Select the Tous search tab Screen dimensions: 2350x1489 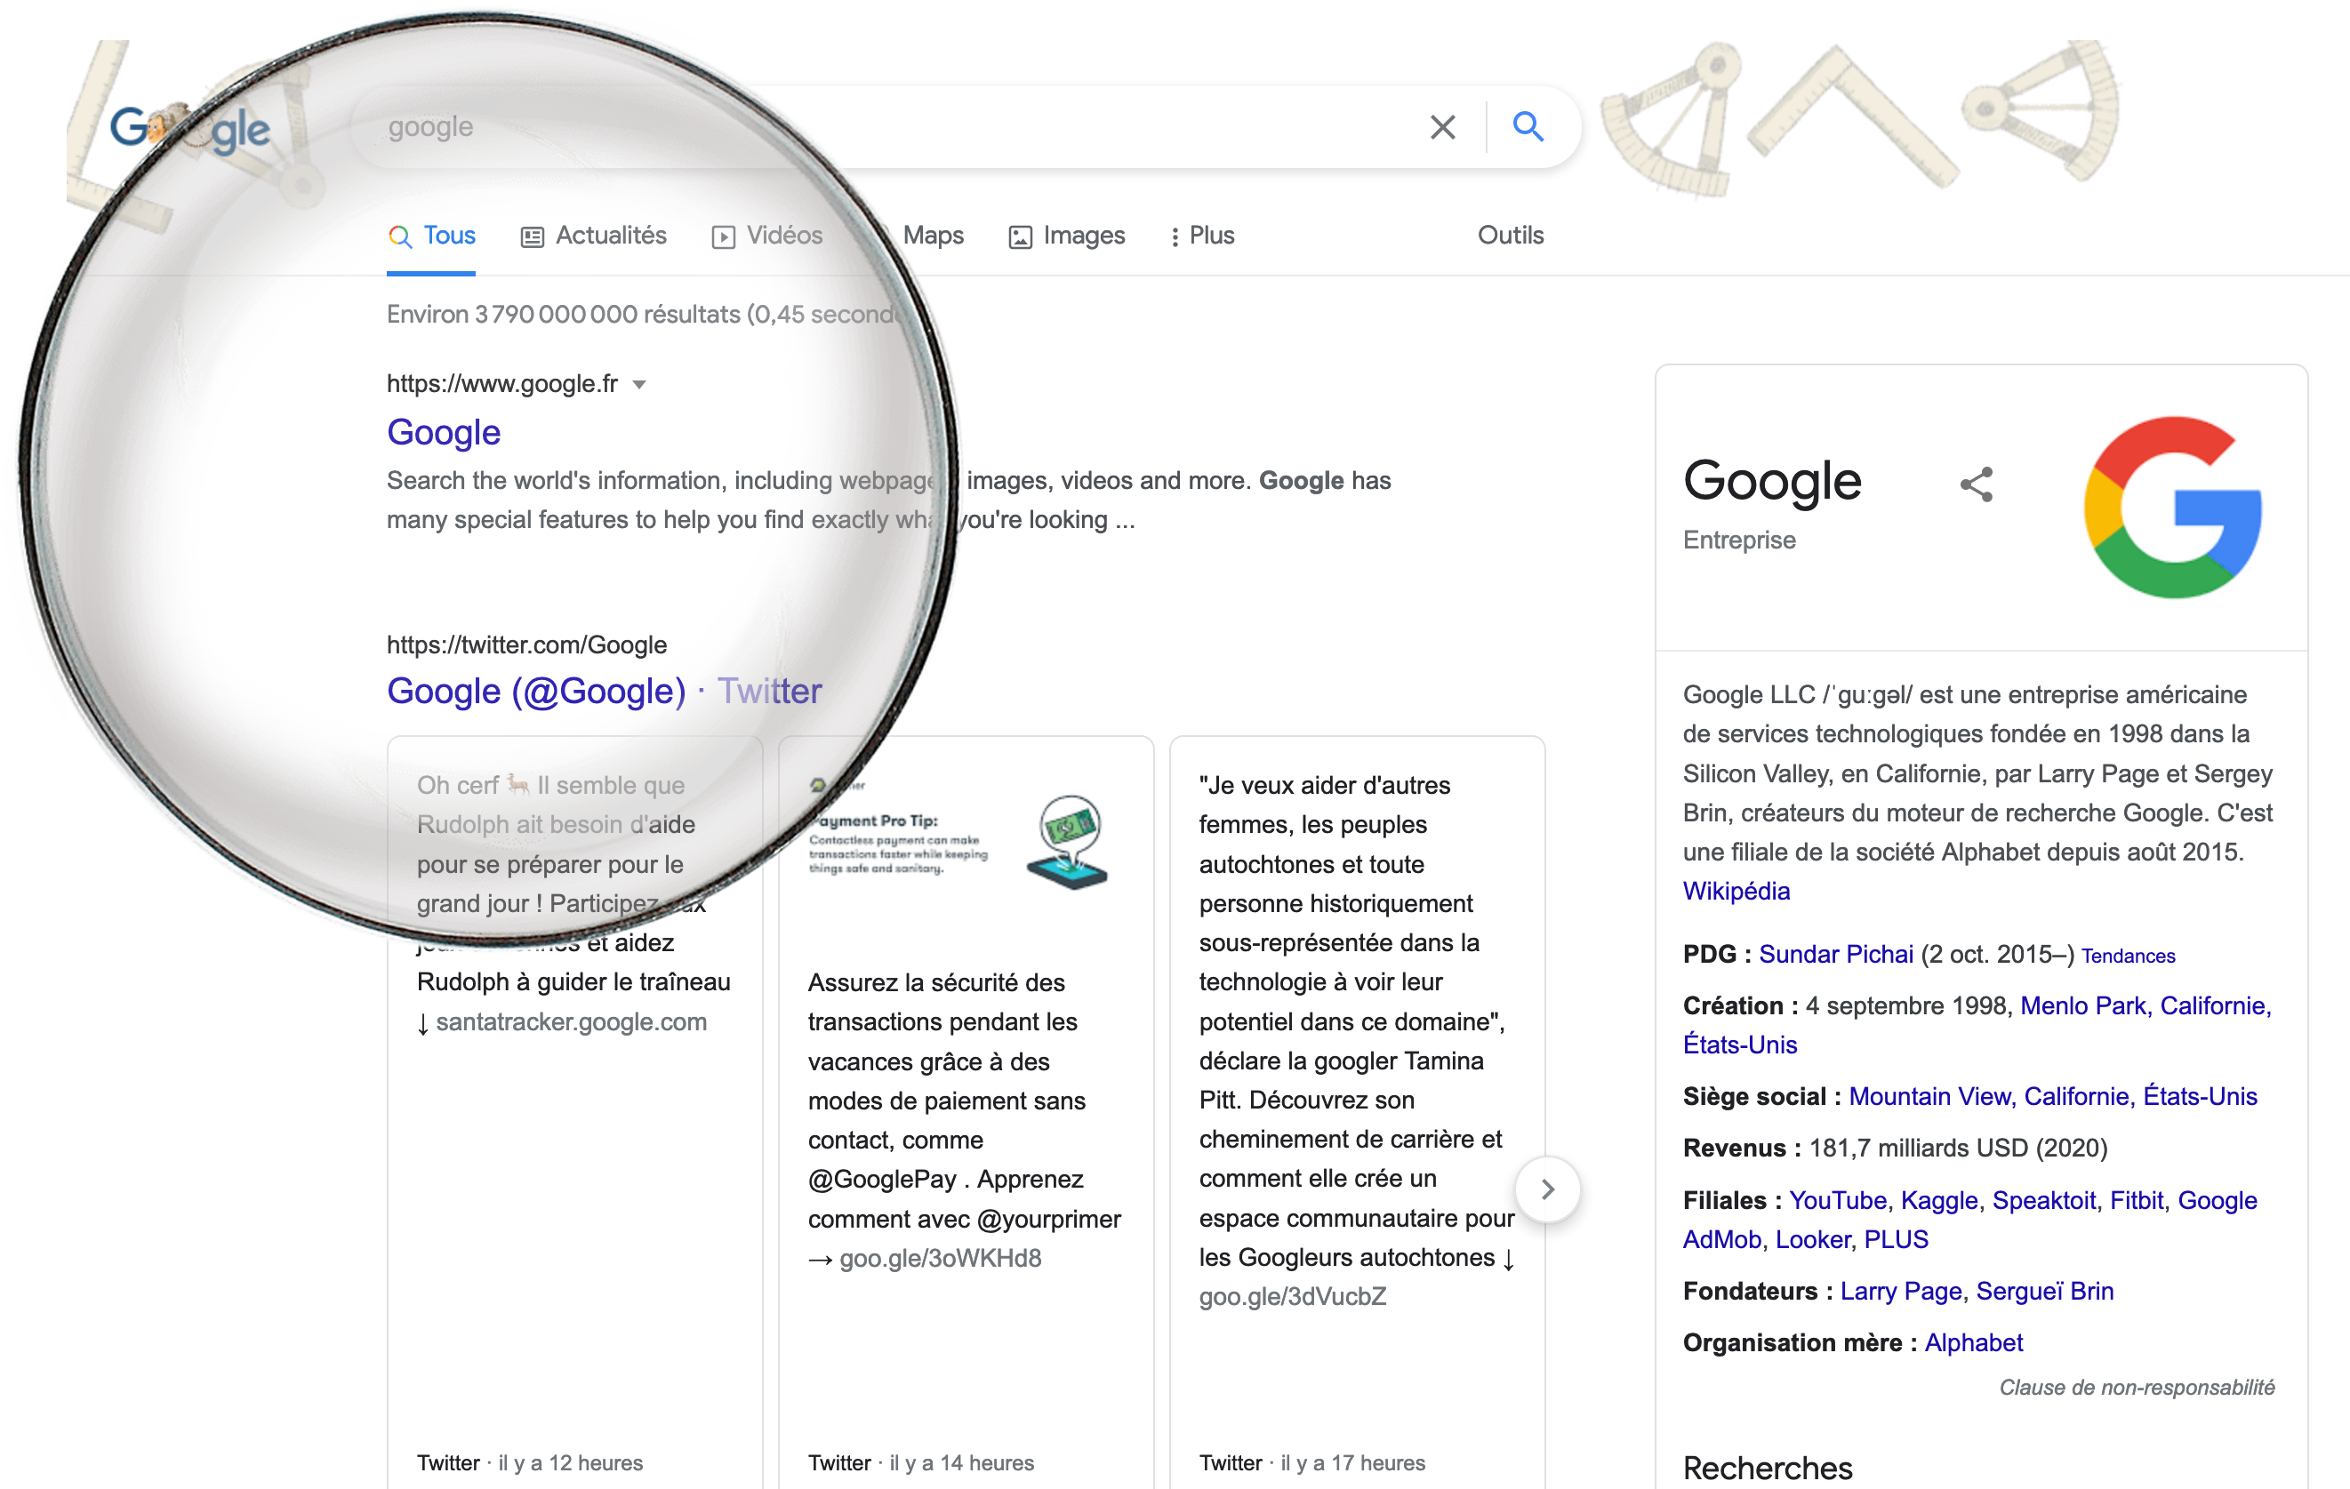tap(431, 236)
